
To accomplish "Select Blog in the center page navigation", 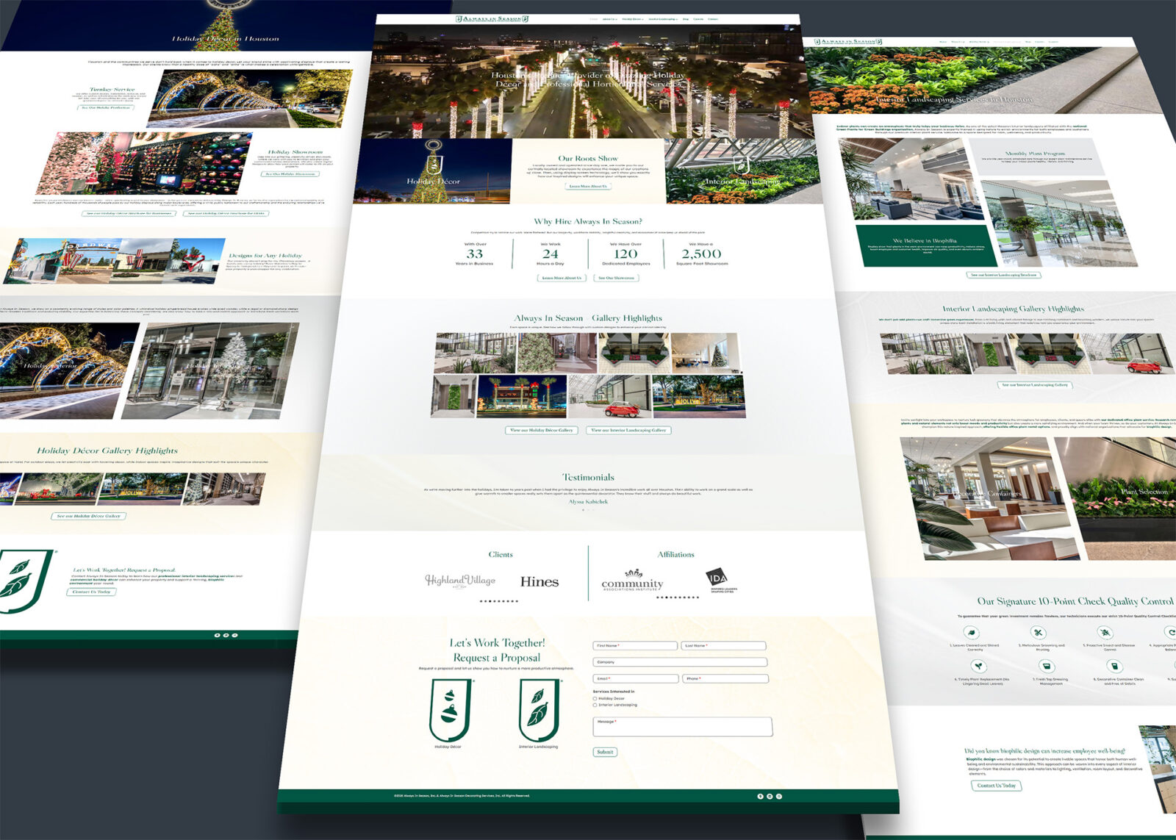I will (x=686, y=19).
